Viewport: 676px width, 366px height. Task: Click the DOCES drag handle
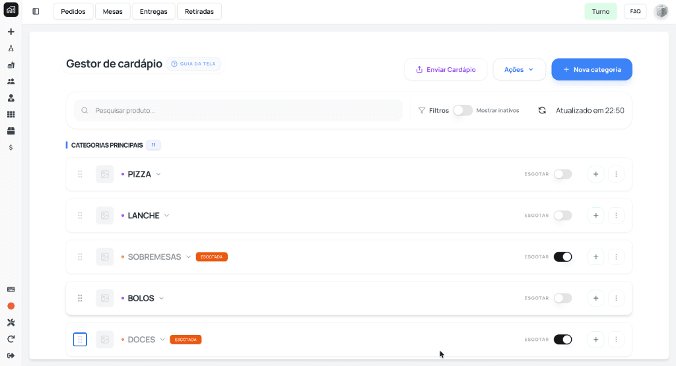[80, 340]
